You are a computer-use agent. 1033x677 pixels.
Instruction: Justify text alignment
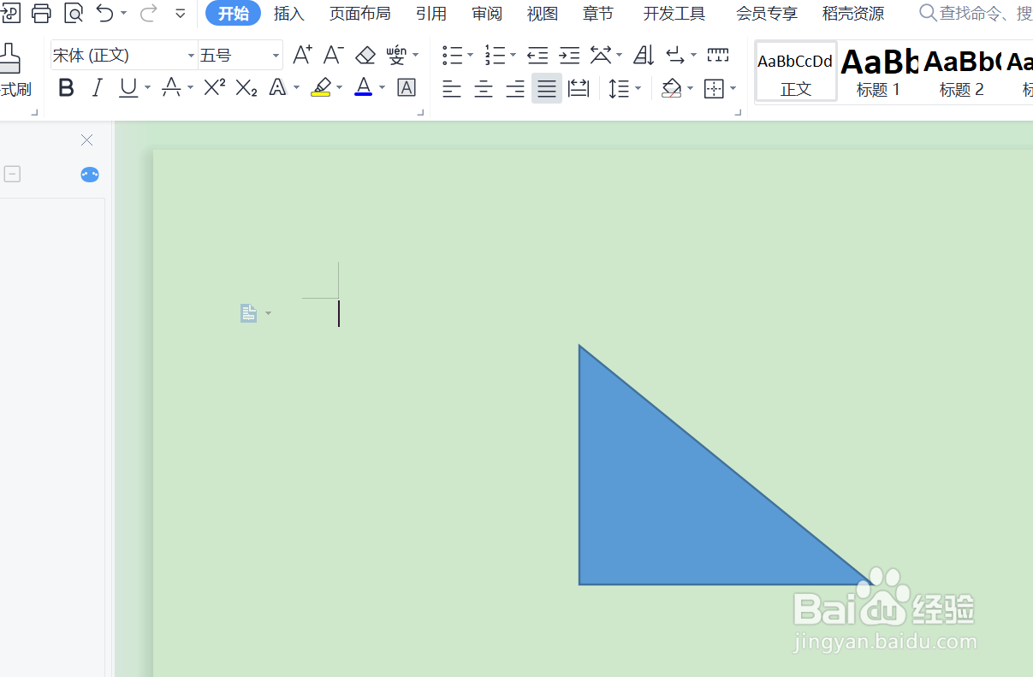point(547,88)
